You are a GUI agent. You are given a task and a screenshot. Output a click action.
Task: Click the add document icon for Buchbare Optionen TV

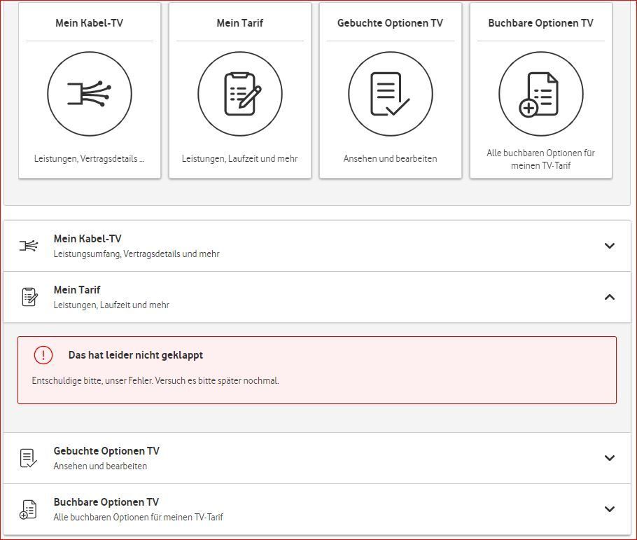click(540, 94)
